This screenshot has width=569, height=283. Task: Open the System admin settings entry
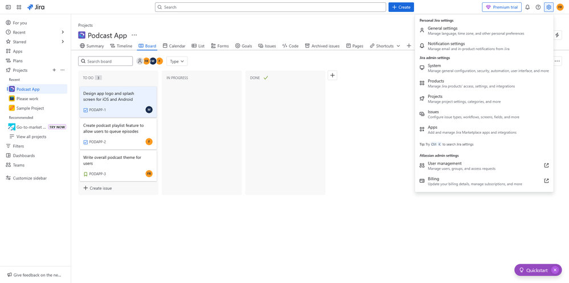(x=435, y=66)
